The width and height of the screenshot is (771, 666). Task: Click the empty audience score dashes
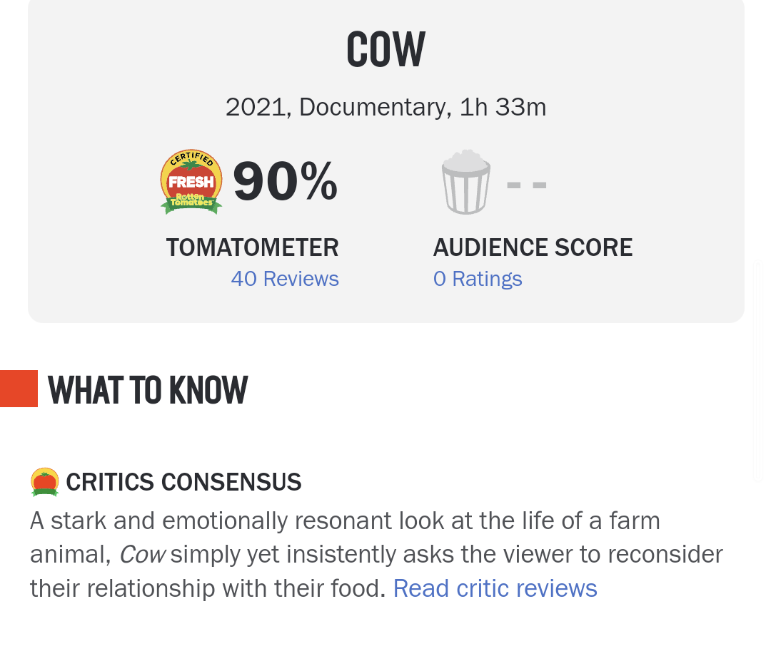[527, 185]
